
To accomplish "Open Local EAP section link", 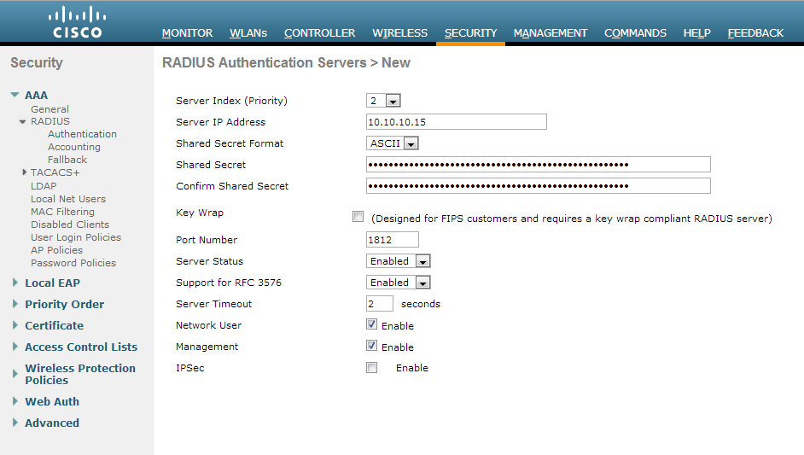I will pos(52,283).
